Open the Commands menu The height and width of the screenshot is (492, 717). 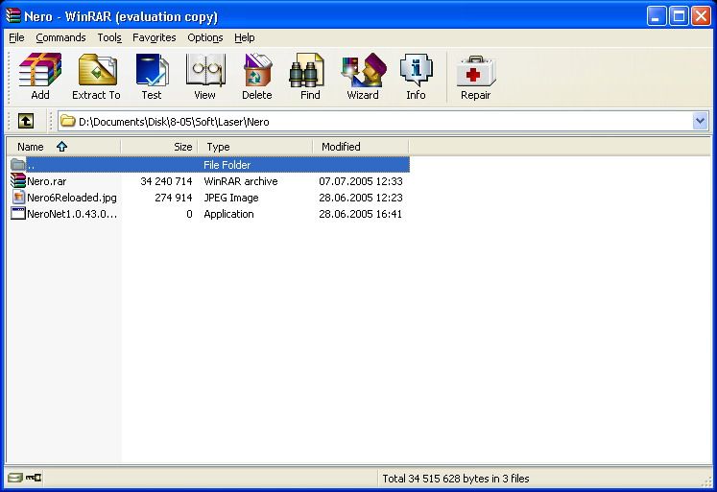coord(60,37)
